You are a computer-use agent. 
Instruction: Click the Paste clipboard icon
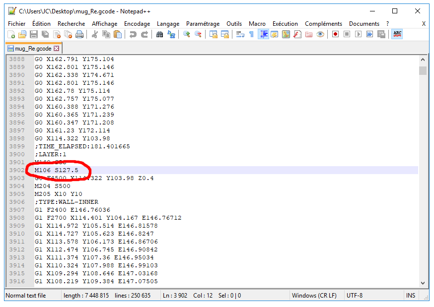point(118,34)
